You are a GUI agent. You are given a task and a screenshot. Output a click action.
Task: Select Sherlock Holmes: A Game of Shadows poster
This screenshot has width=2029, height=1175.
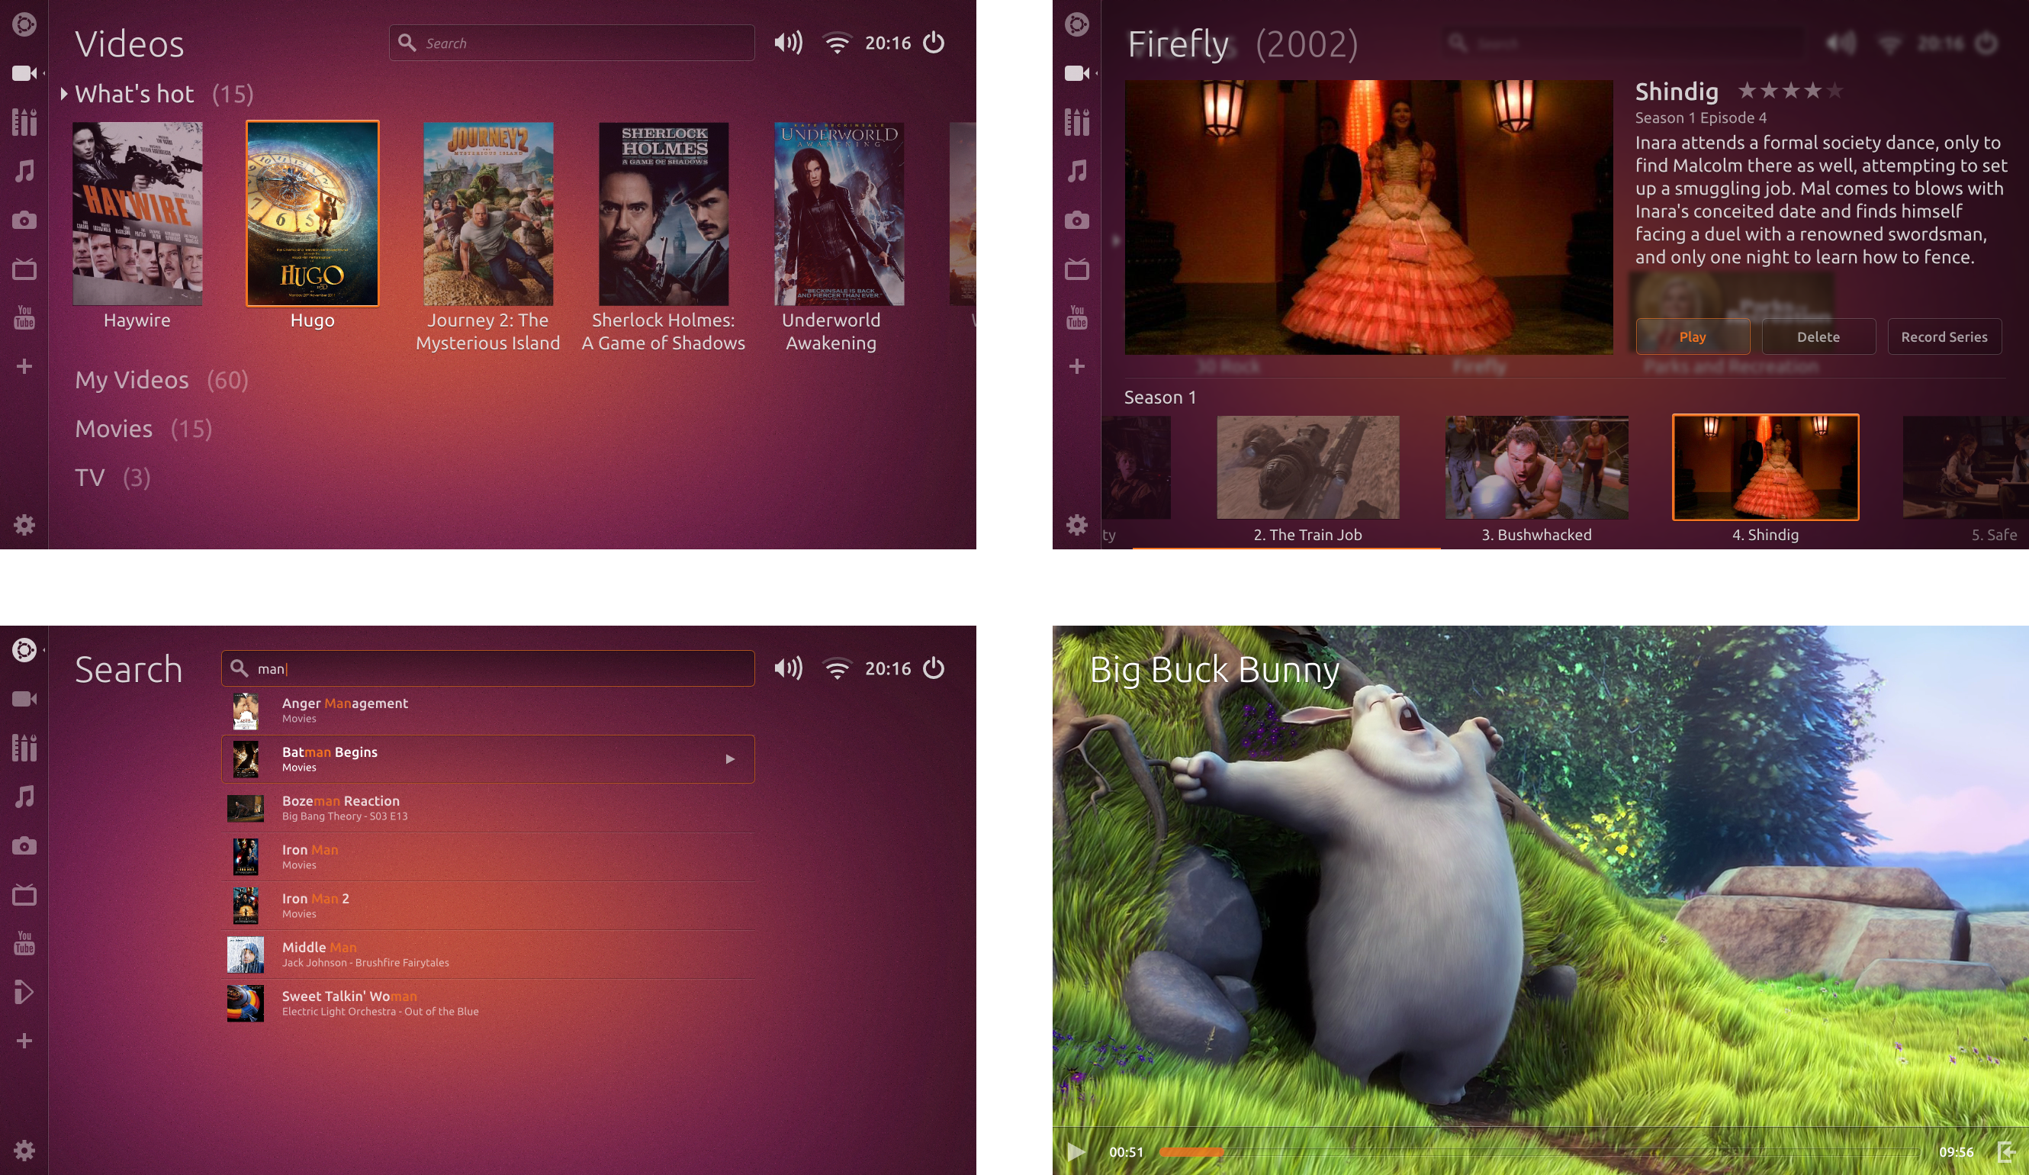pos(664,214)
